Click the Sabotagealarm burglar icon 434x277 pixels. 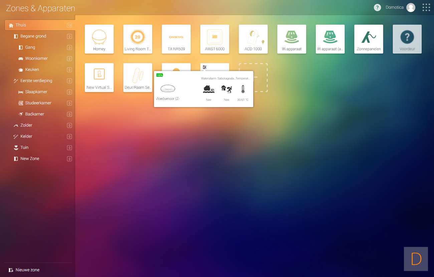[226, 89]
